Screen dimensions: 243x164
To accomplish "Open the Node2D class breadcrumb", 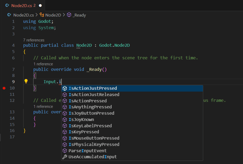I will pyautogui.click(x=53, y=15).
